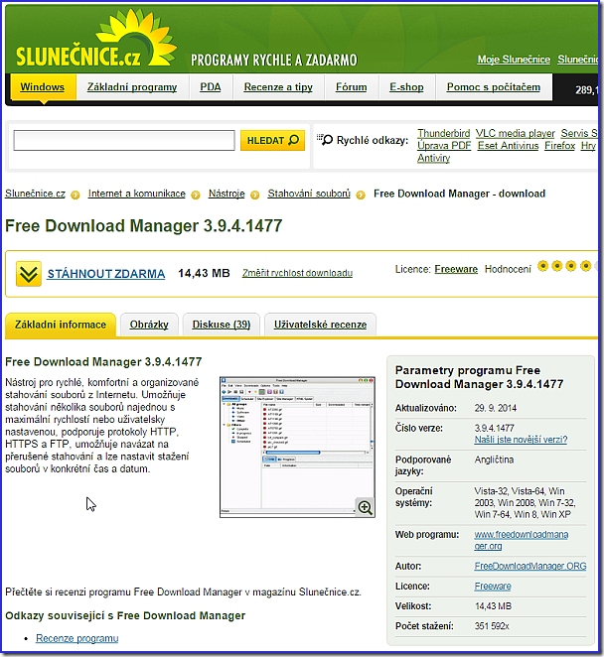Click the Freeware link in parameters panel
The height and width of the screenshot is (657, 604).
click(493, 587)
